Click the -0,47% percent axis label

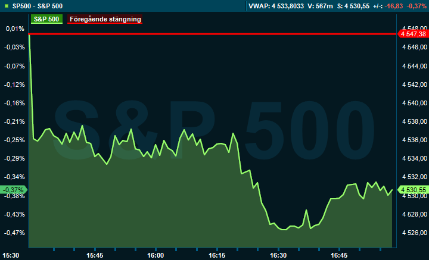tap(14, 233)
